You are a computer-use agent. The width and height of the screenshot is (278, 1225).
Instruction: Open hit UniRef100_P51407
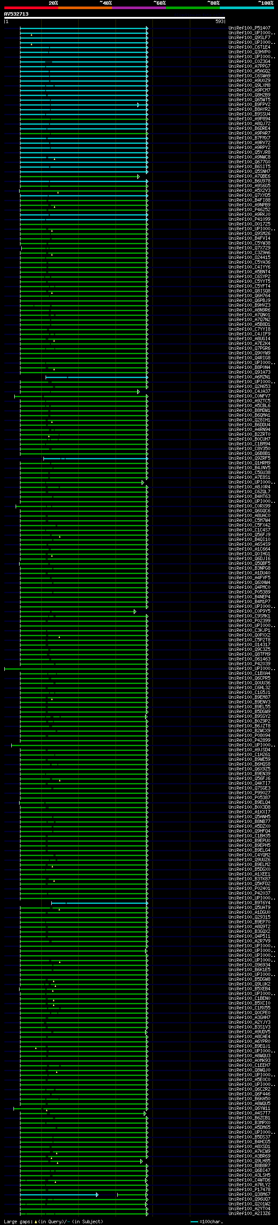[x=249, y=28]
